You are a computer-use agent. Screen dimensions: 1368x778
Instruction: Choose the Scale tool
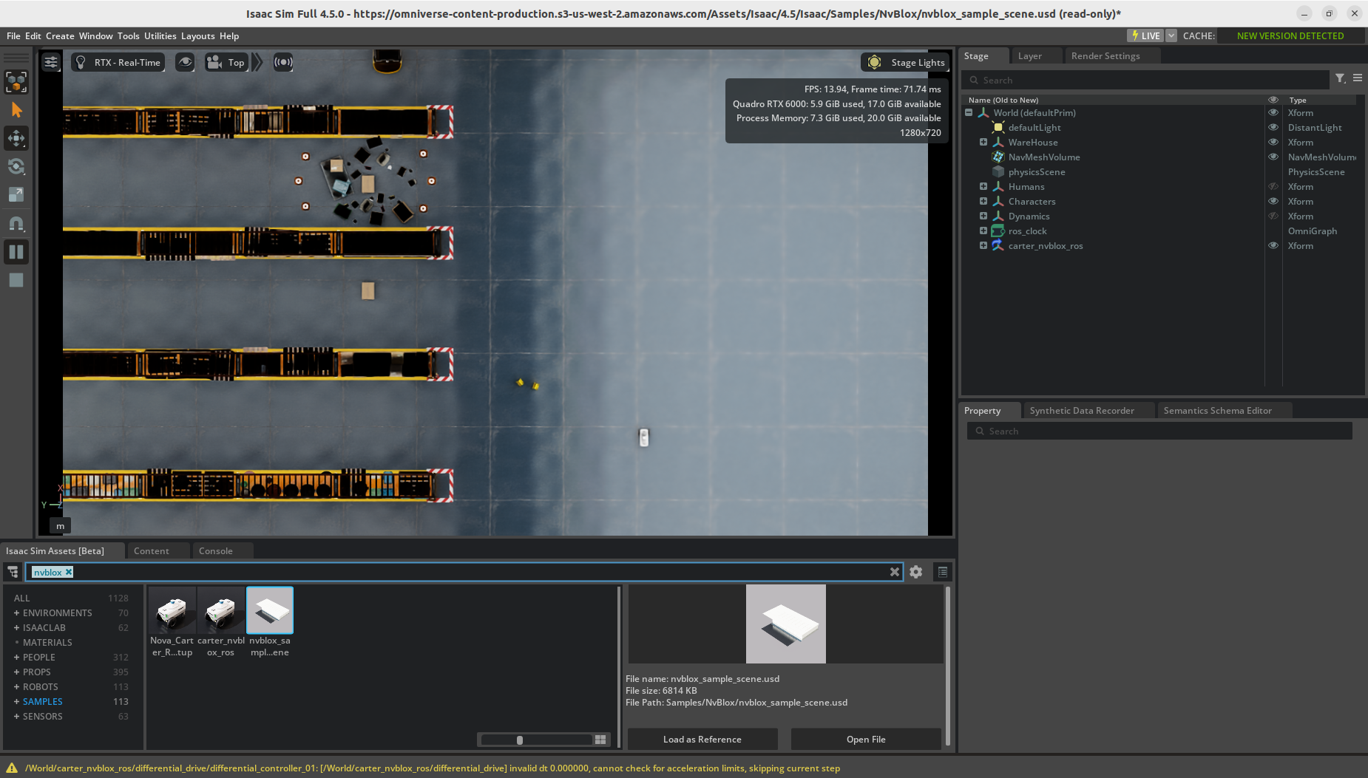coord(16,194)
